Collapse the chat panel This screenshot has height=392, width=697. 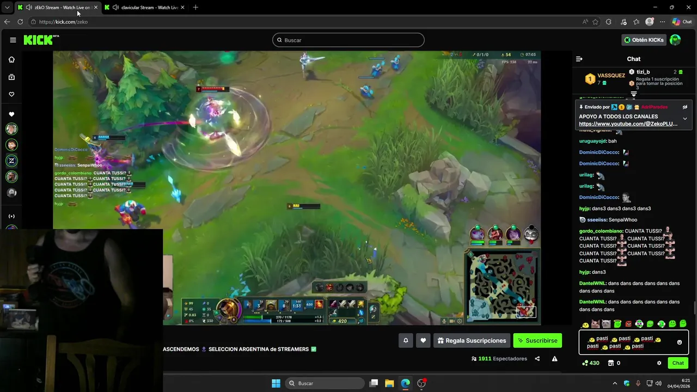click(579, 59)
